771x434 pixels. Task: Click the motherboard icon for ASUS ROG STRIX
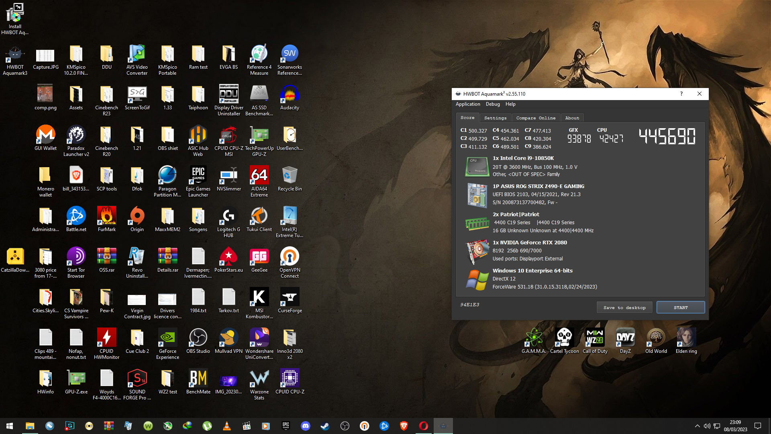click(477, 195)
